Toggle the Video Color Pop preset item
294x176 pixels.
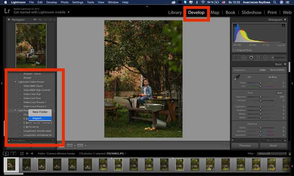32,94
